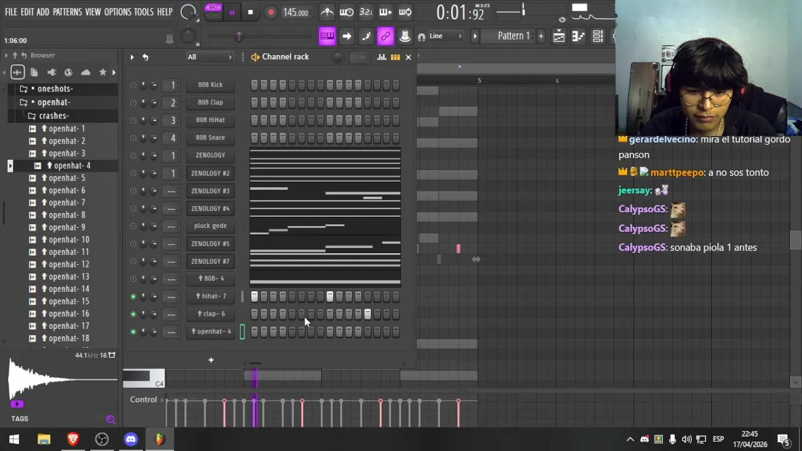802x451 pixels.
Task: Select the browser cloud tab icon
Action: coord(86,73)
